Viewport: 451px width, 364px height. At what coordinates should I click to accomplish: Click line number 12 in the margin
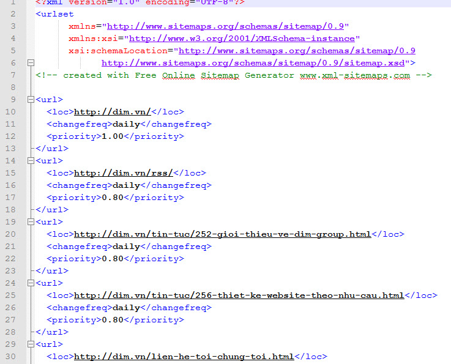(10, 136)
